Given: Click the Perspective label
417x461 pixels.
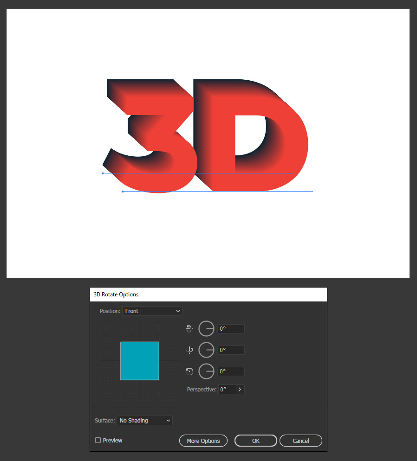Looking at the screenshot, I should pyautogui.click(x=202, y=389).
